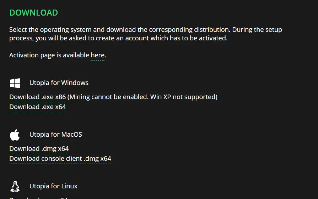This screenshot has width=318, height=199.
Task: Click the 'Win XP not supported' text
Action: coord(183,97)
